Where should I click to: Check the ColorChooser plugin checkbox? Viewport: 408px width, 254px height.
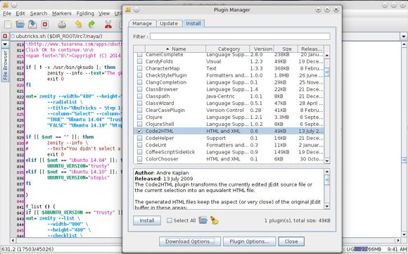tap(140, 159)
